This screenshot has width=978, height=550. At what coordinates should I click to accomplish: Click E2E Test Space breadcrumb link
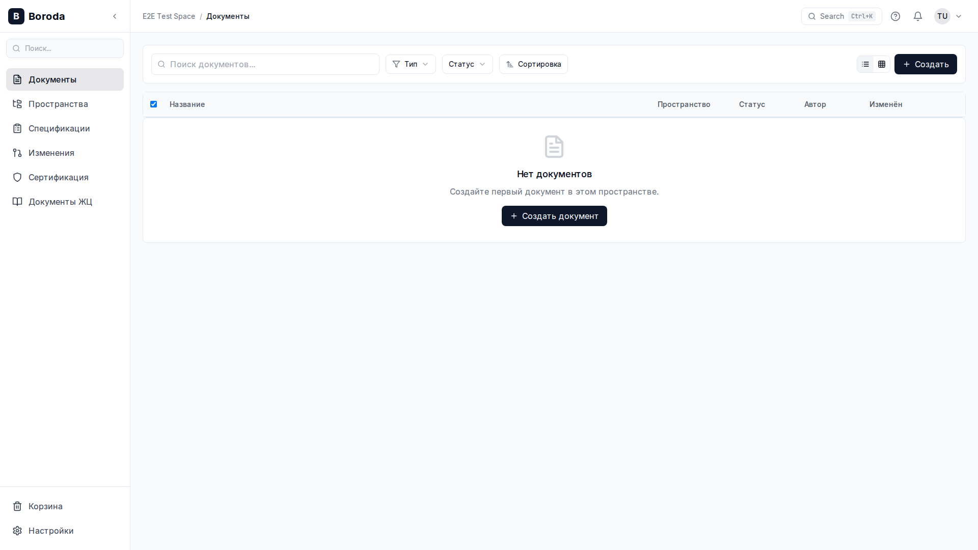tap(169, 16)
